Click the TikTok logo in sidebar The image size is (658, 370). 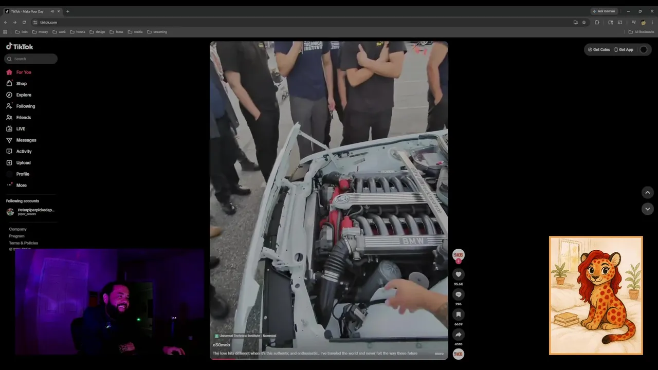(20, 46)
